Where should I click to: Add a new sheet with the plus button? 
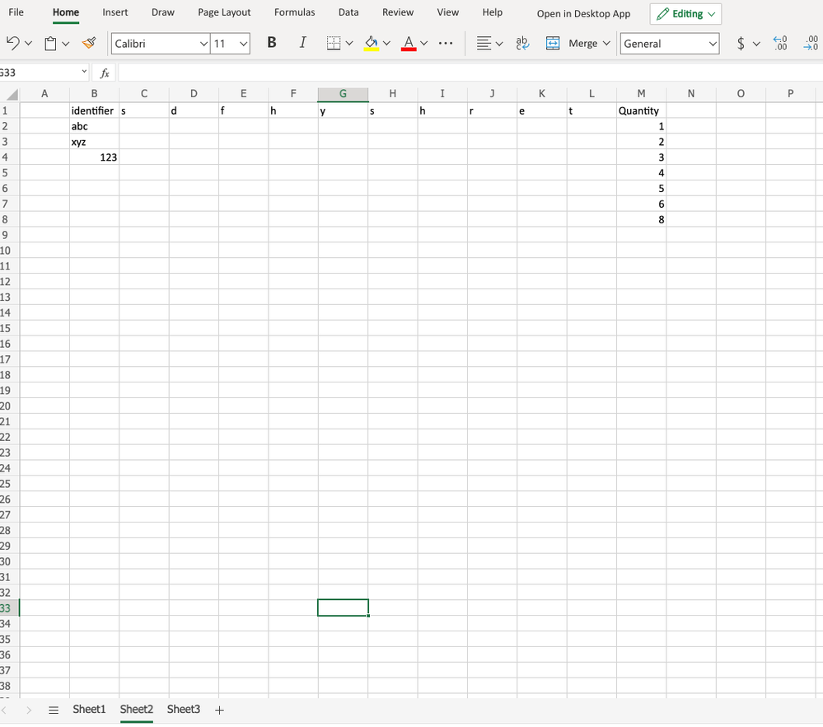pyautogui.click(x=219, y=709)
